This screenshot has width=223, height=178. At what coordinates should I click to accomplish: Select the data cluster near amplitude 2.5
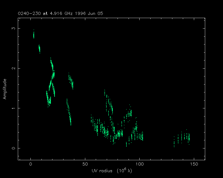point(39,49)
